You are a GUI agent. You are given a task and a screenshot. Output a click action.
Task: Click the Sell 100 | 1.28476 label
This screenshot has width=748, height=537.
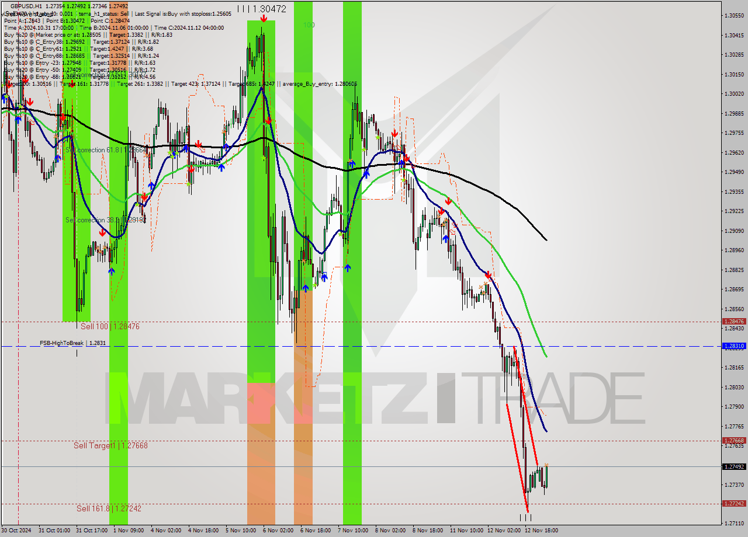(x=110, y=327)
